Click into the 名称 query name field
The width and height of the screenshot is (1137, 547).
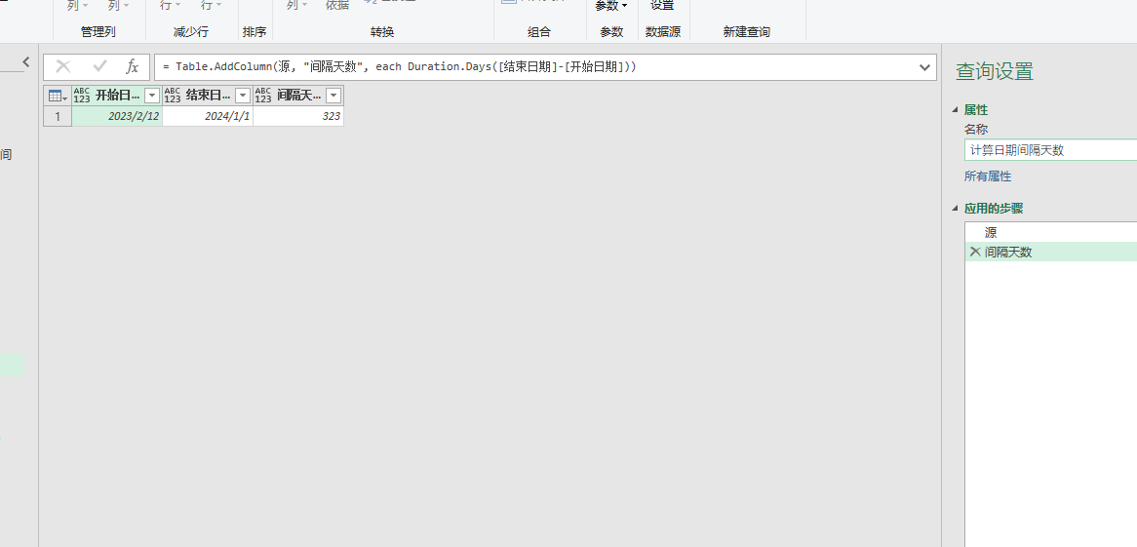(x=1051, y=150)
